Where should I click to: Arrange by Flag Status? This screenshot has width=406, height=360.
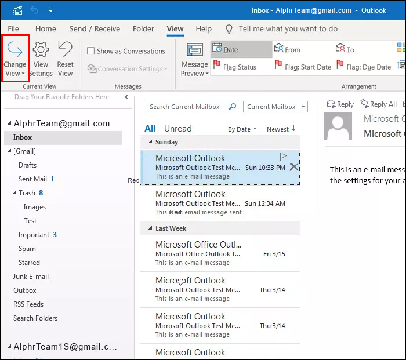[234, 66]
